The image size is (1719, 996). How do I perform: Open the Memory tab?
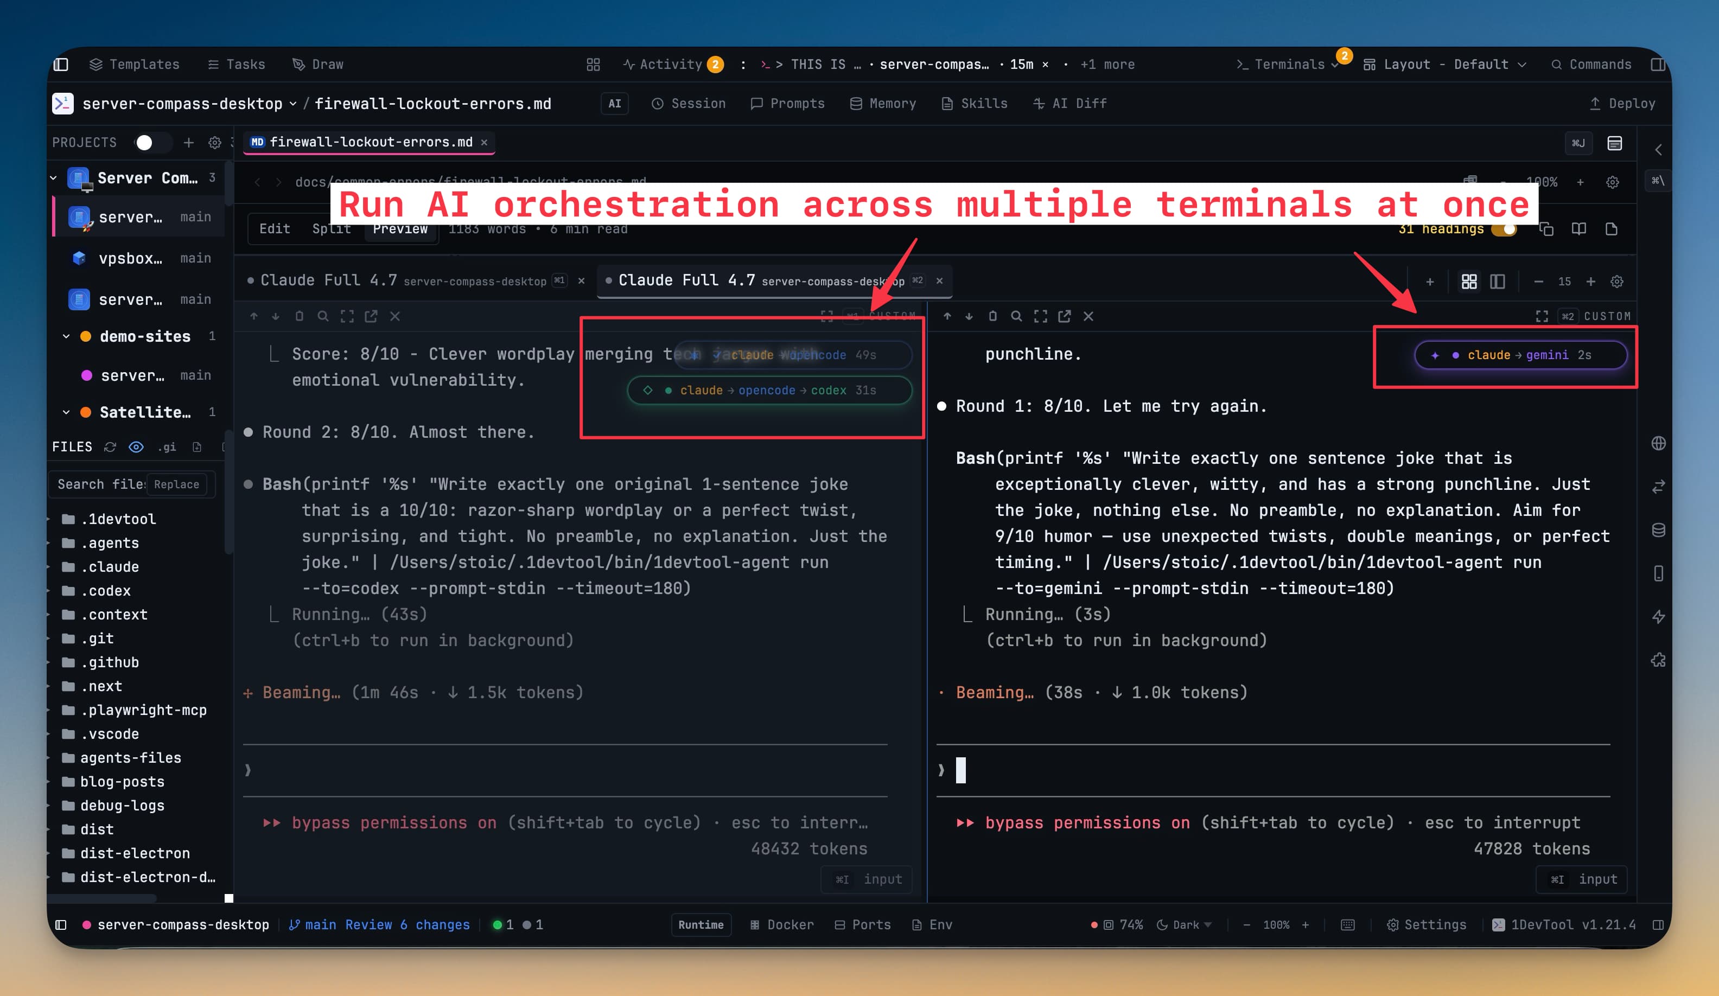(x=883, y=104)
